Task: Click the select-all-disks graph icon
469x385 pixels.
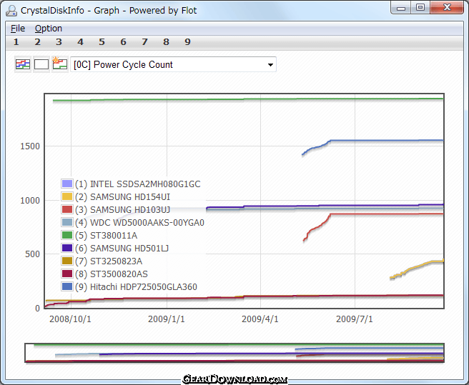Action: pyautogui.click(x=23, y=64)
